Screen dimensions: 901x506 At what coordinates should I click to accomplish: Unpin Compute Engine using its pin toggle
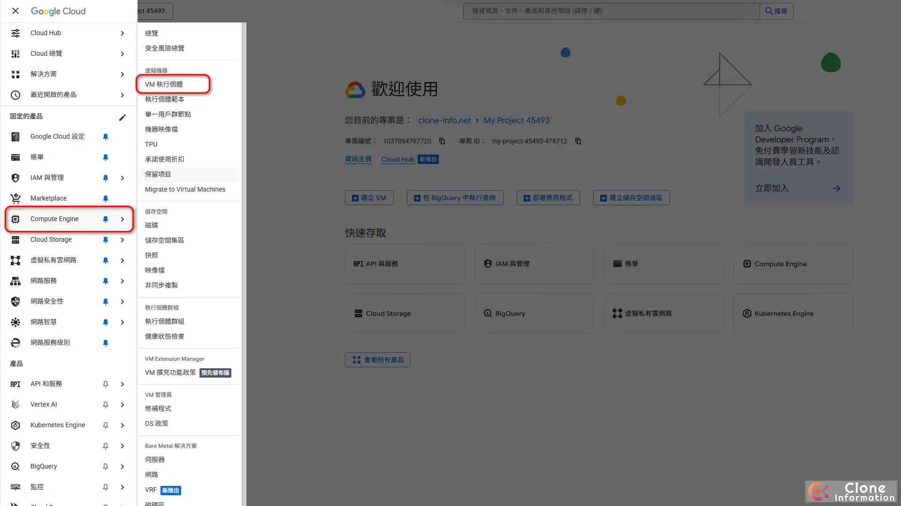pos(105,219)
